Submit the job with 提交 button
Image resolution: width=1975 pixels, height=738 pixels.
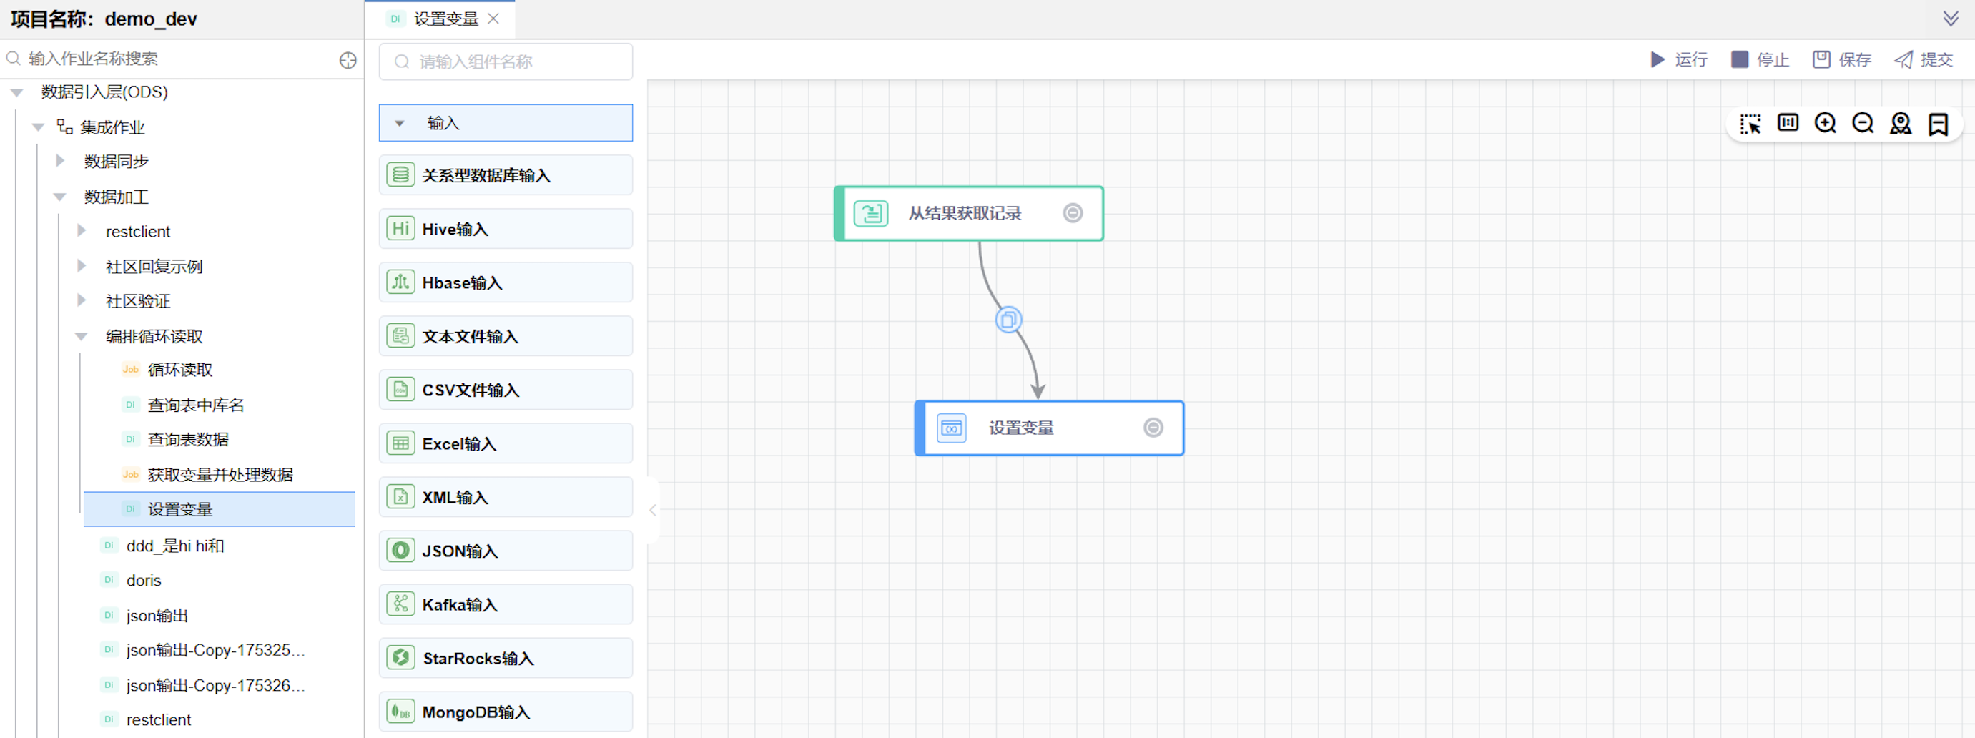coord(1924,60)
